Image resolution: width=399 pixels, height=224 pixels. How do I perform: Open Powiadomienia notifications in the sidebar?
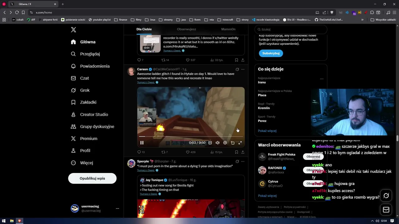[x=90, y=66]
